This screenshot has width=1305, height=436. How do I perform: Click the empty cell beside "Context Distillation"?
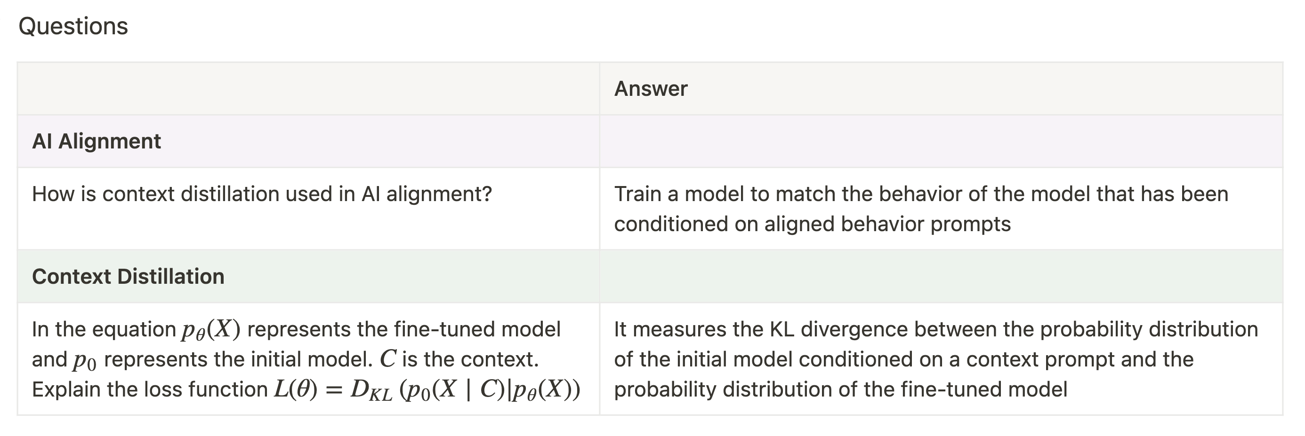940,277
